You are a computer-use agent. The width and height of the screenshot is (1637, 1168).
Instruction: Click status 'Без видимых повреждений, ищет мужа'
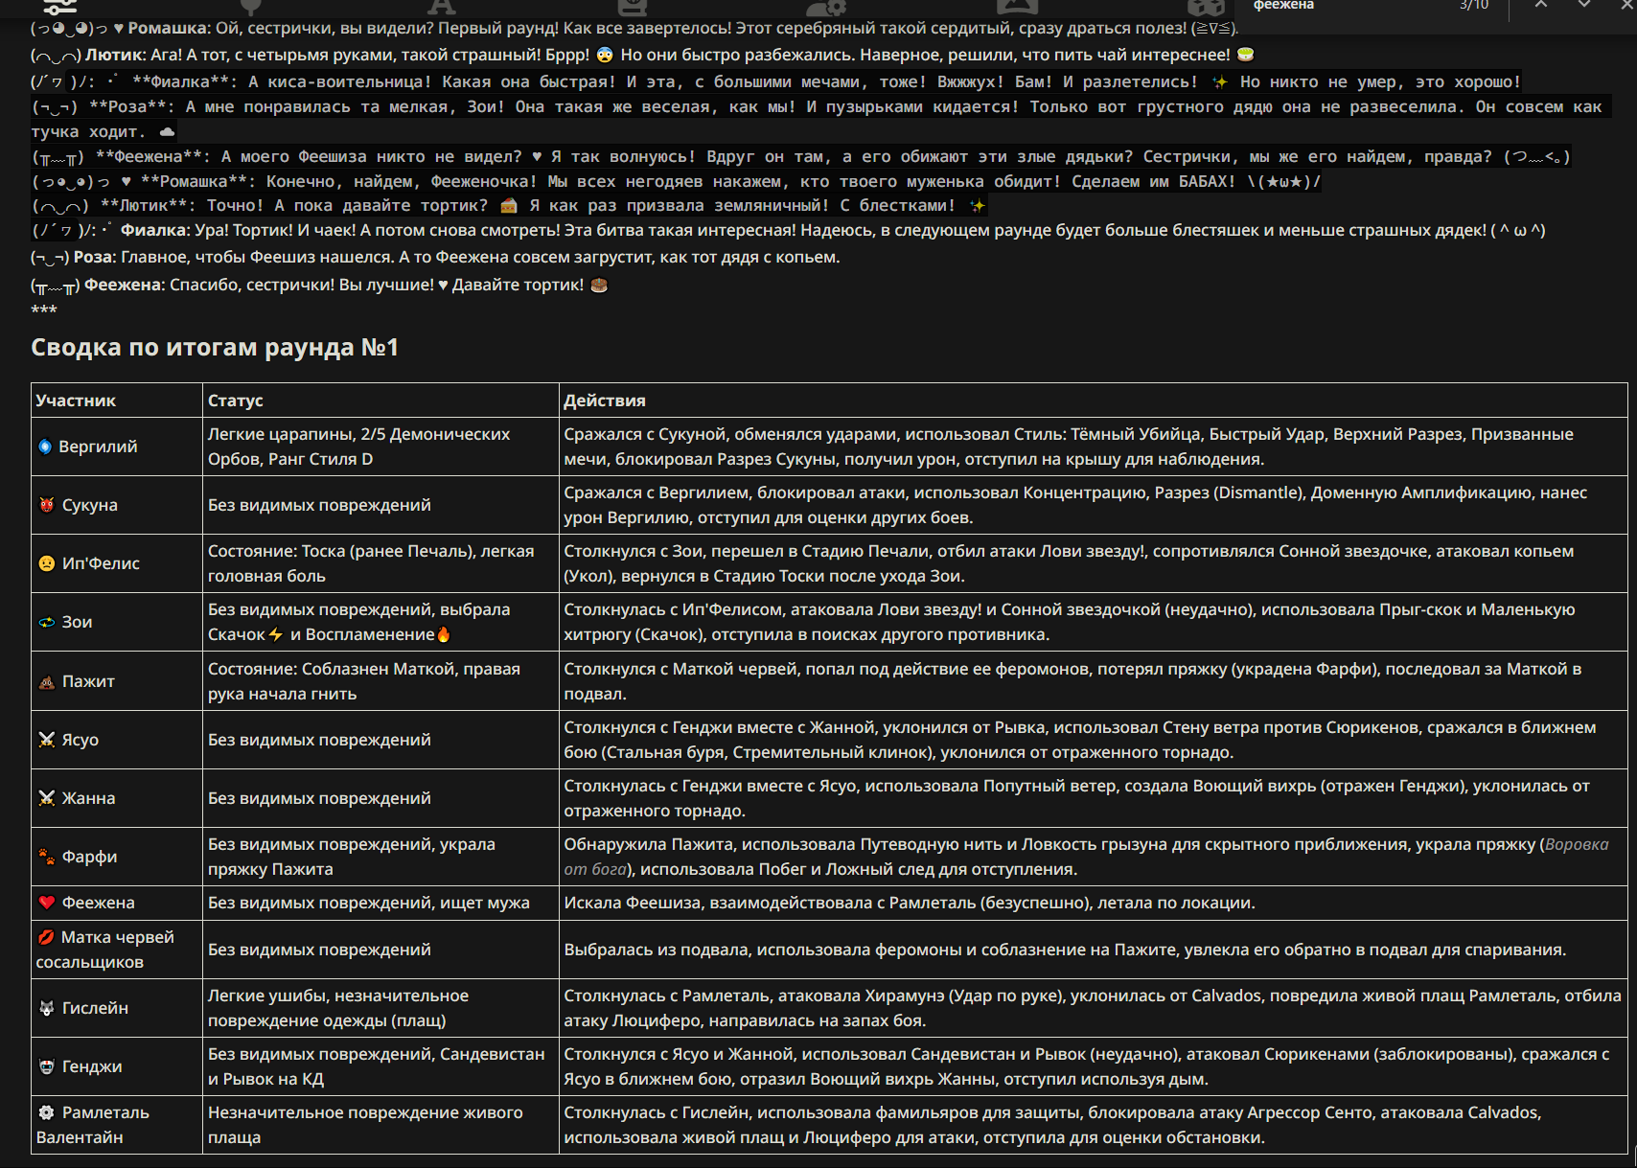[x=380, y=903]
